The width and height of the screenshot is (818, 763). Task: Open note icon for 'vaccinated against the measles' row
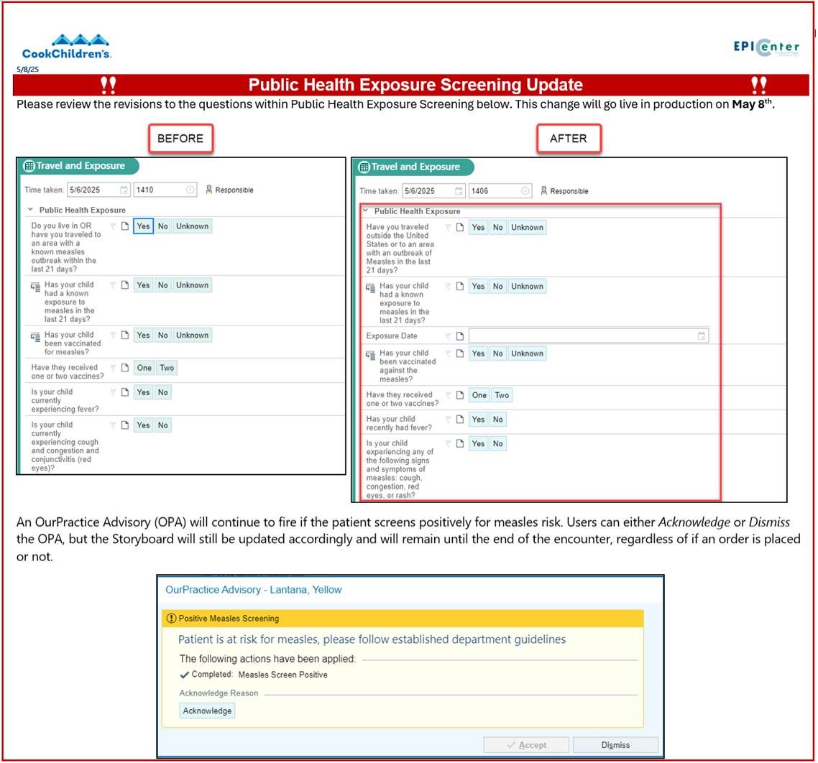(459, 353)
